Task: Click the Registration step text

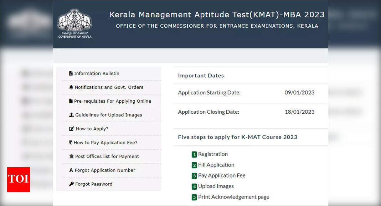Action: [x=213, y=154]
